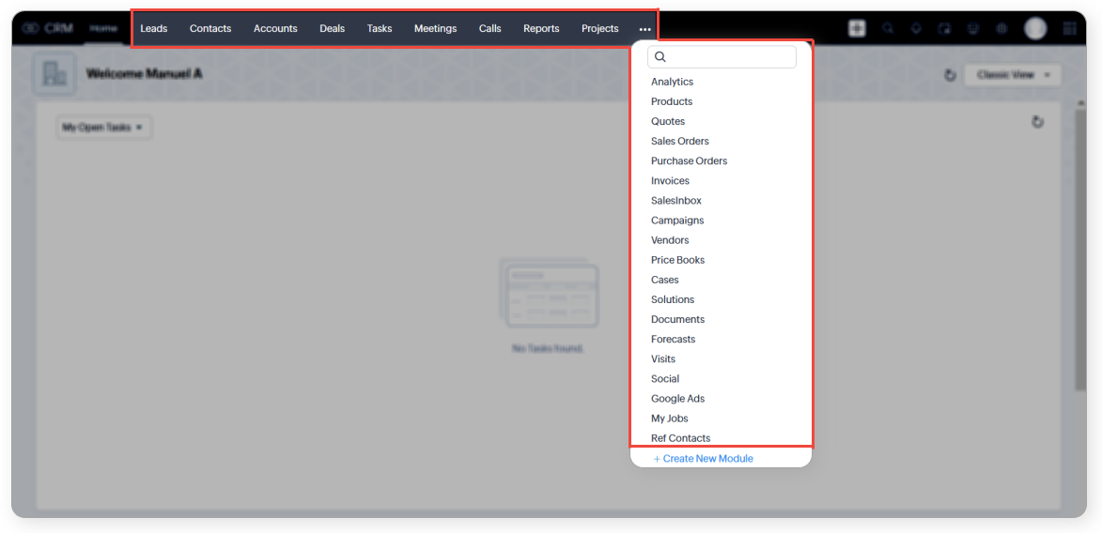Switch to the Deals tab
The width and height of the screenshot is (1102, 533).
pyautogui.click(x=332, y=29)
